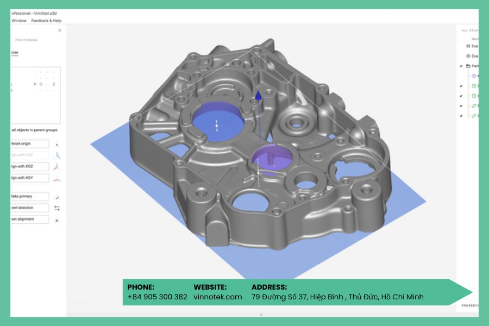Click the Invert direction arrows icon
The height and width of the screenshot is (326, 489).
57,208
